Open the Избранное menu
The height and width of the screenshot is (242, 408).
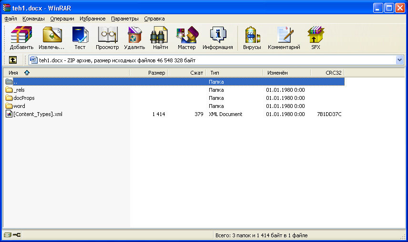pos(92,19)
